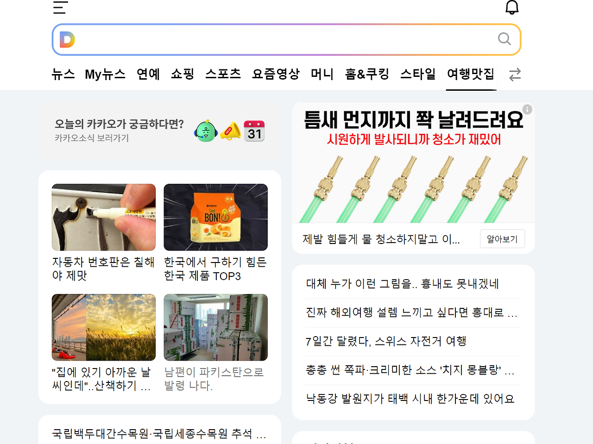Open the 국립백두대간수목원 추석 article

tap(159, 434)
